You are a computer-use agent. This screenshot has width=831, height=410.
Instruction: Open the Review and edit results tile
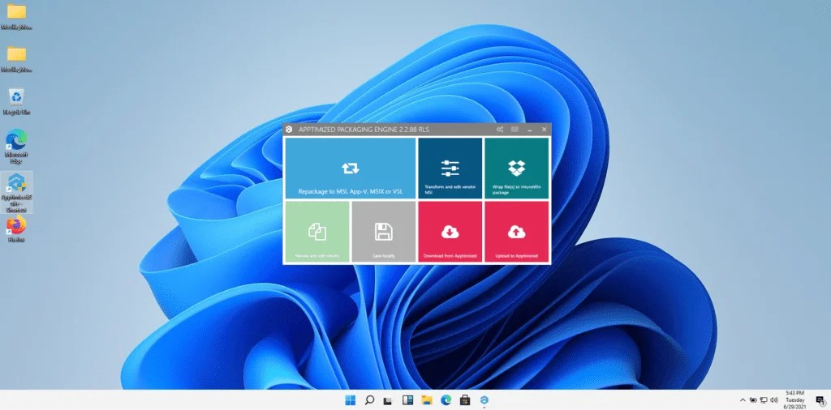[x=317, y=231]
